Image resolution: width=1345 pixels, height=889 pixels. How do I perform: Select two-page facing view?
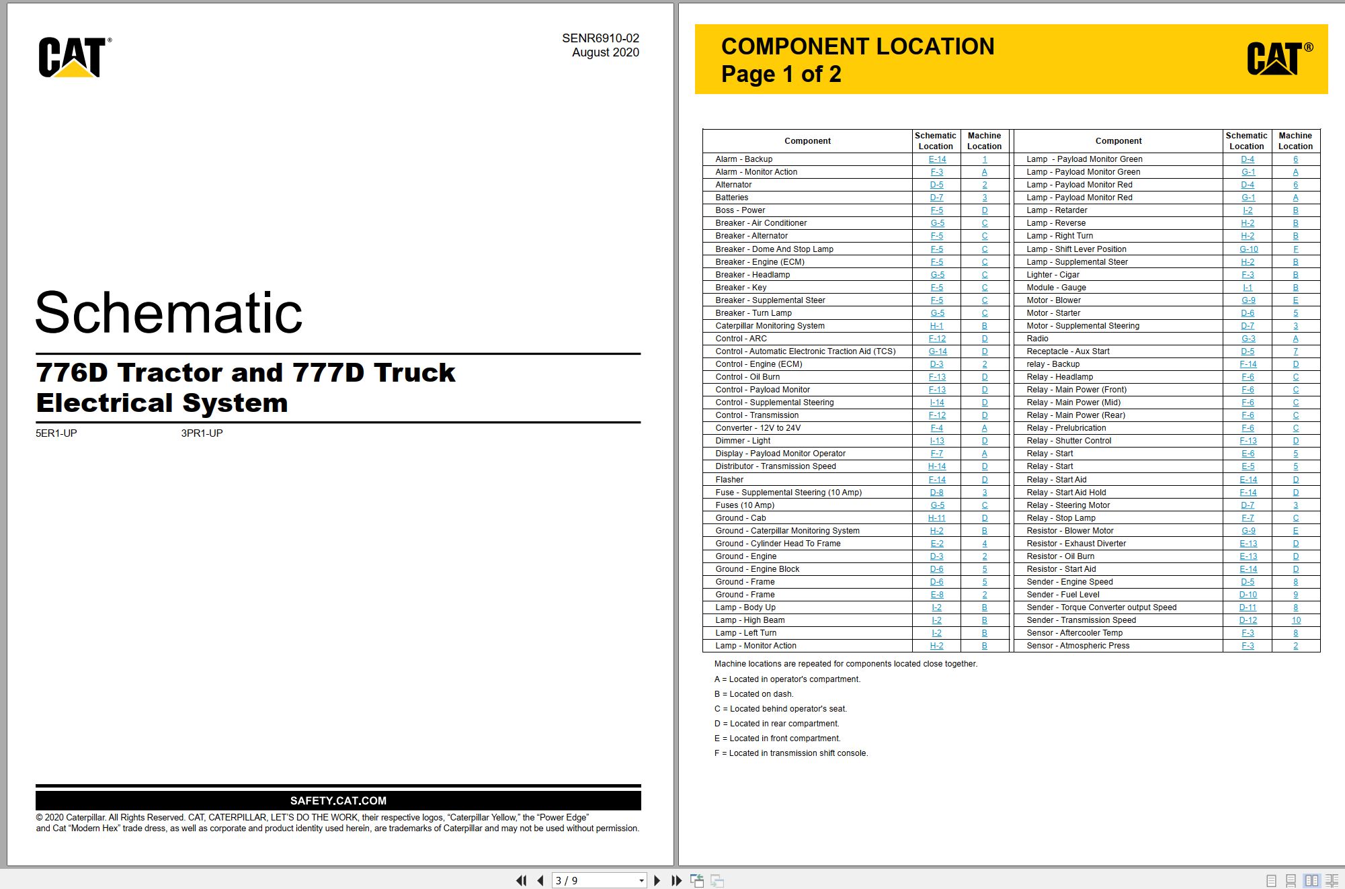(x=1311, y=880)
